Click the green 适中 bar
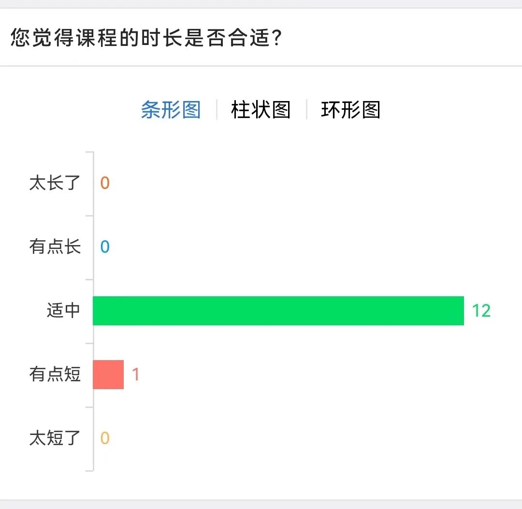Viewport: 522px width, 509px height. (278, 311)
